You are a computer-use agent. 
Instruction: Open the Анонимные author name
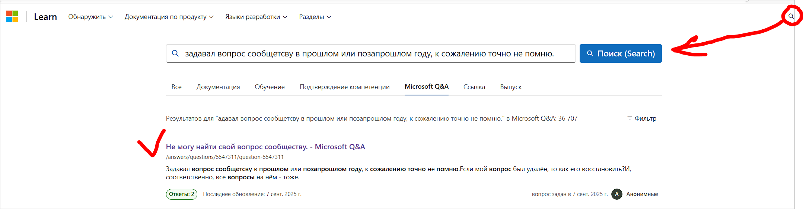pos(642,194)
